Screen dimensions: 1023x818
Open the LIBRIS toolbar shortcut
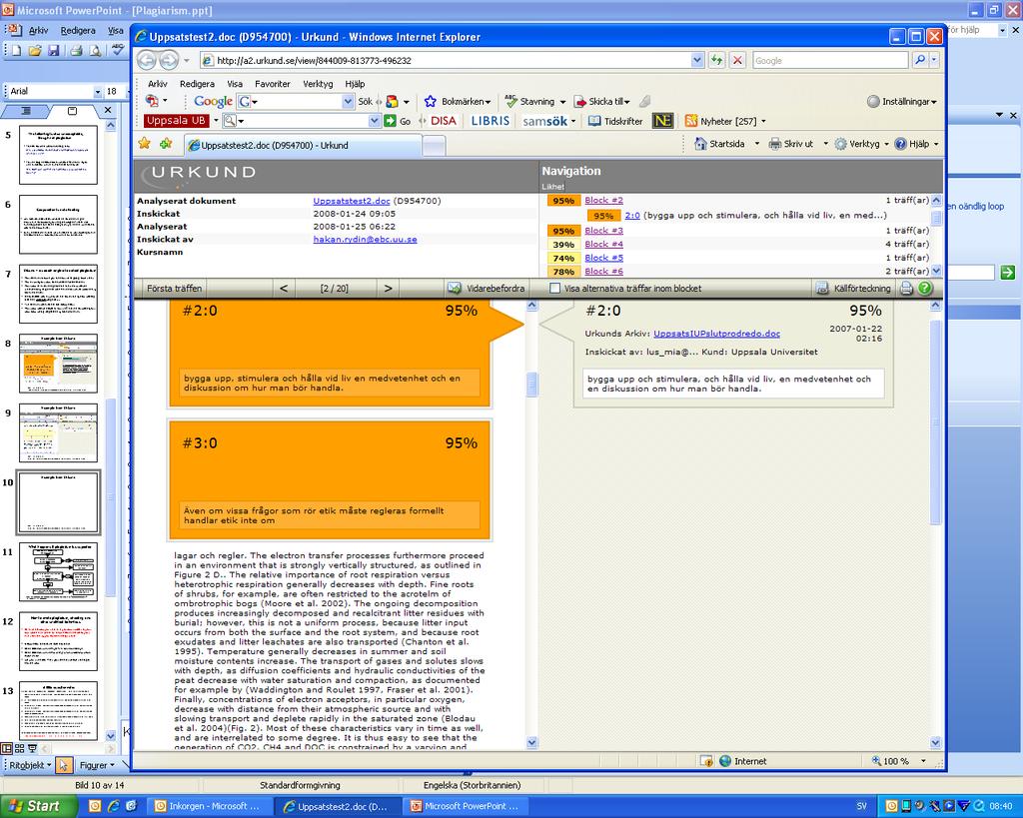coord(490,121)
